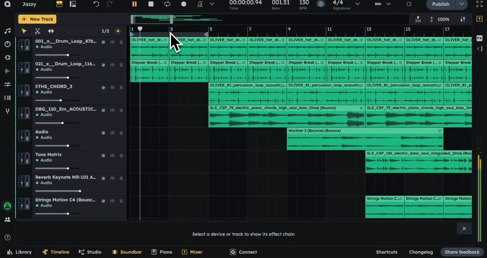This screenshot has height=258, width=487.
Task: Open the Library tab
Action: pyautogui.click(x=19, y=252)
